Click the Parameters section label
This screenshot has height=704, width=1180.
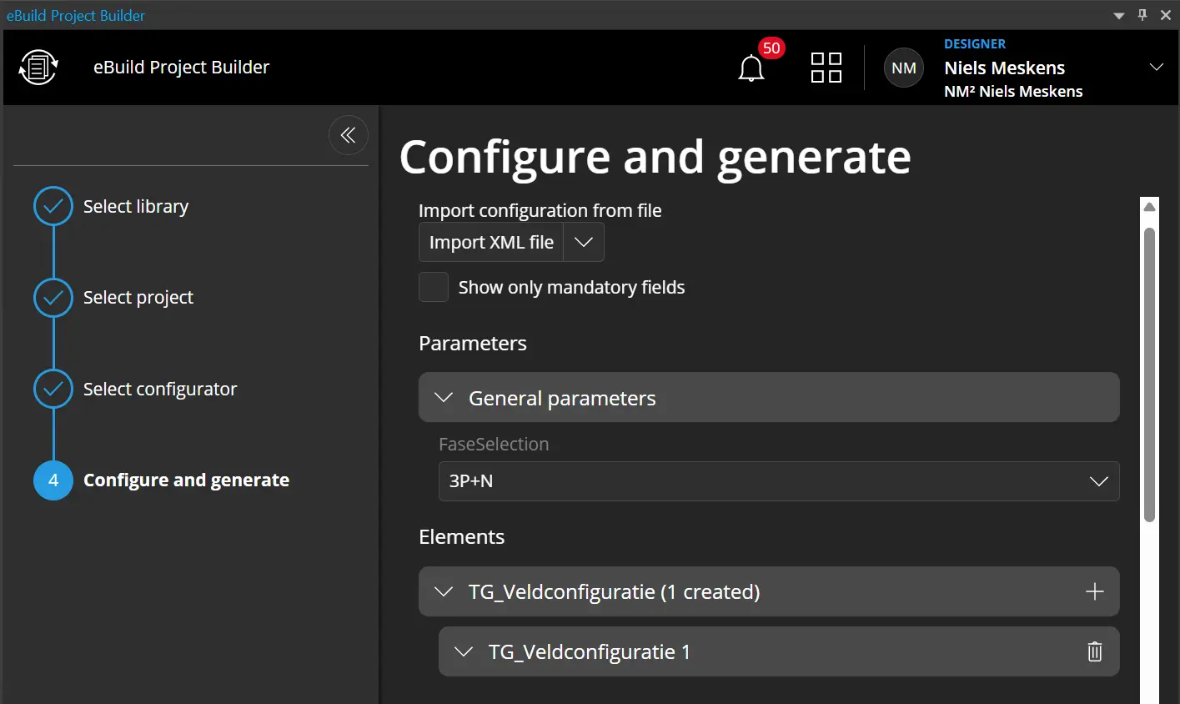point(473,343)
